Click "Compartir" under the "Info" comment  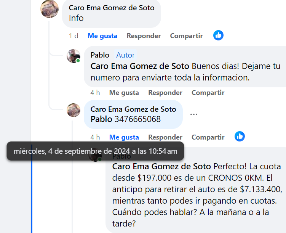click(x=186, y=36)
